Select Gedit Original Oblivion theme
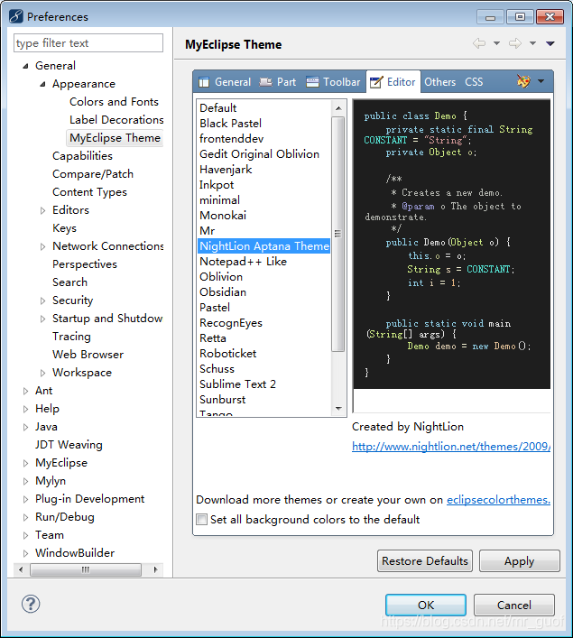 259,154
